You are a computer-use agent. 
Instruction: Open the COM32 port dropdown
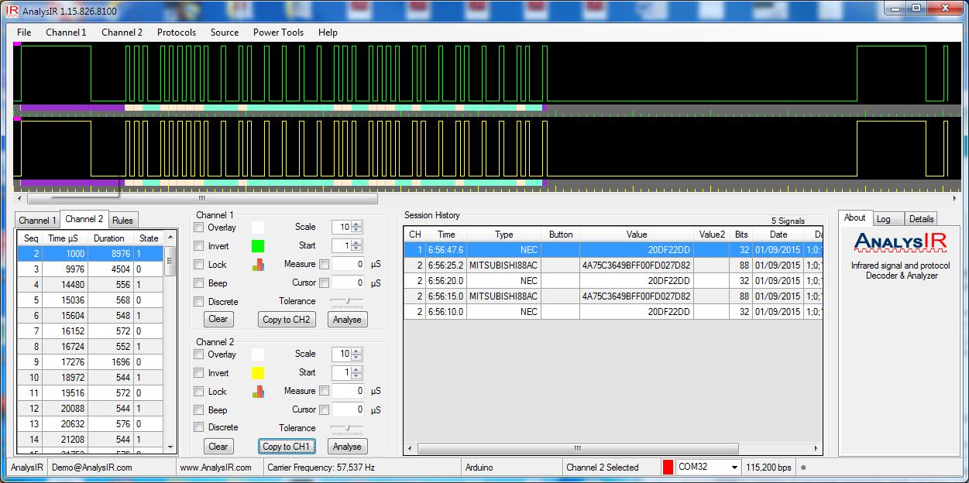(734, 468)
